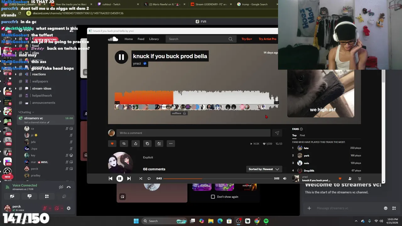402x226 pixels.
Task: Skip to previous track in player bar
Action: point(111,178)
